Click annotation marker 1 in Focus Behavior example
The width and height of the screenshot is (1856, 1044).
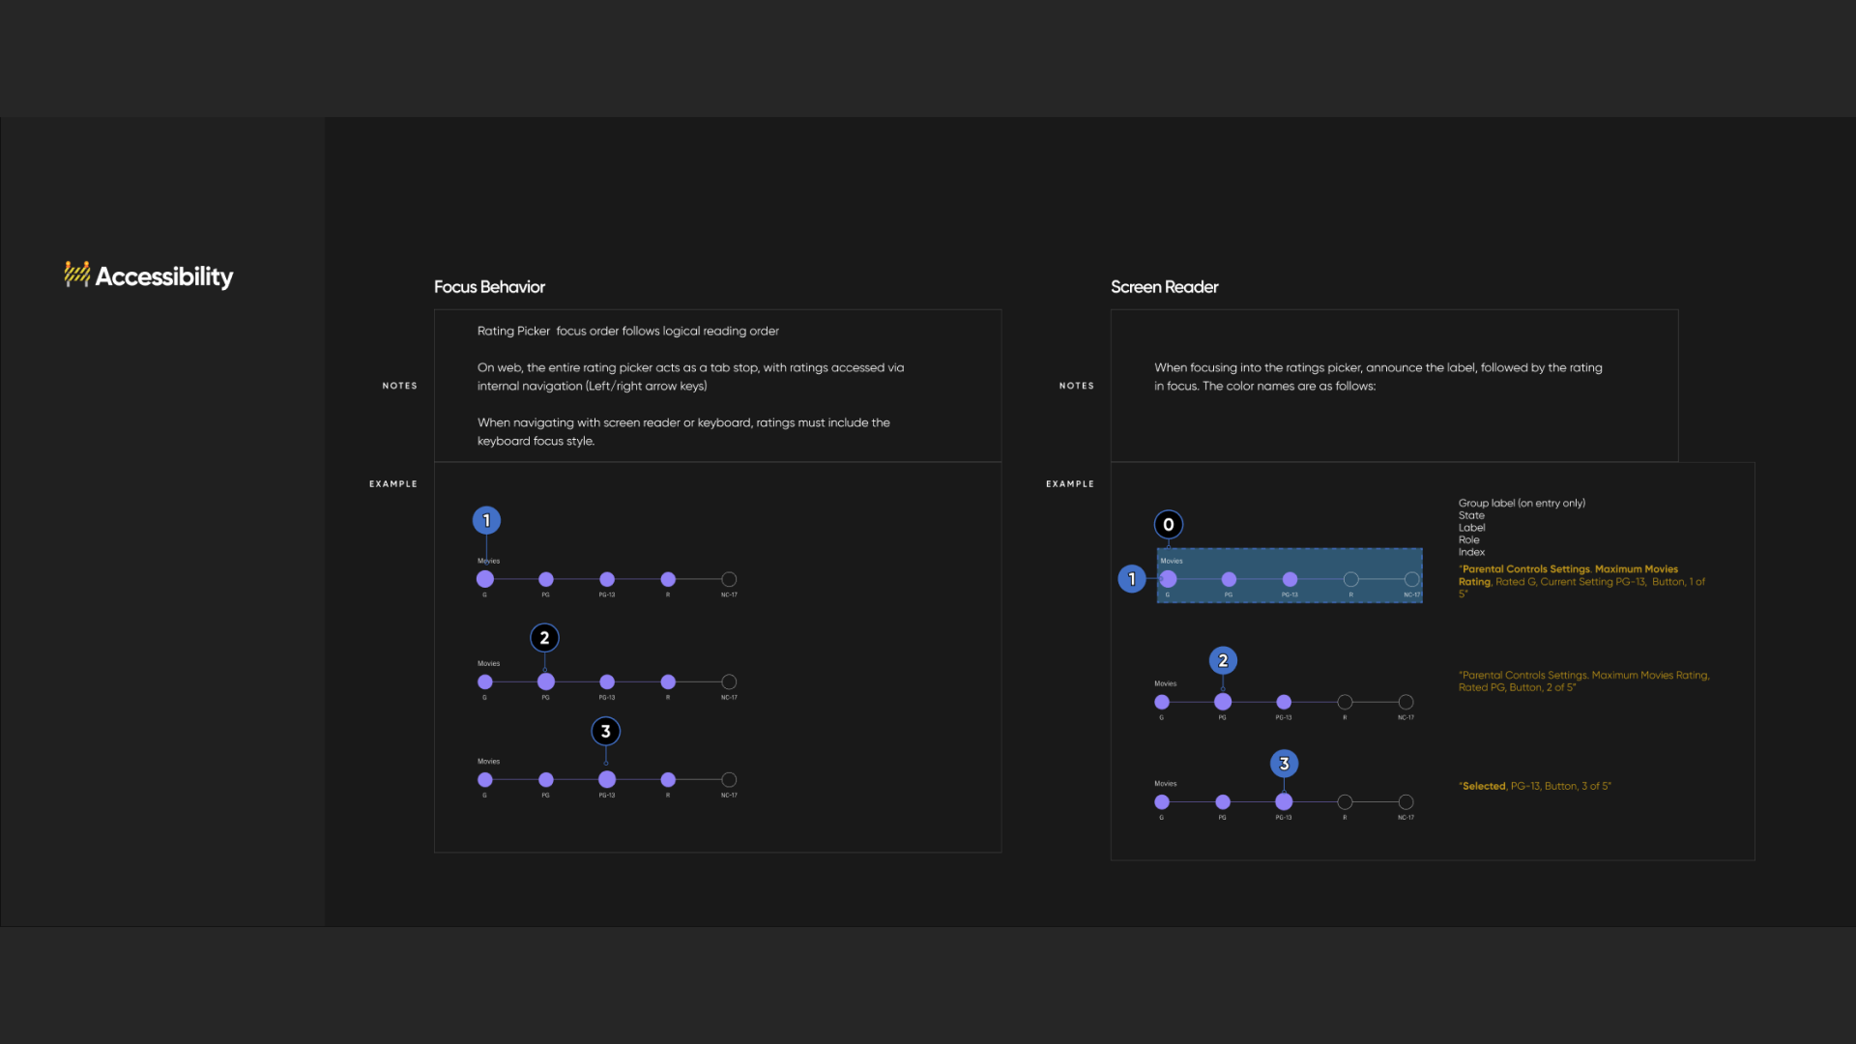click(486, 520)
